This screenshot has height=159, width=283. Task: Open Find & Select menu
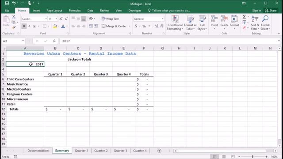tap(265, 23)
